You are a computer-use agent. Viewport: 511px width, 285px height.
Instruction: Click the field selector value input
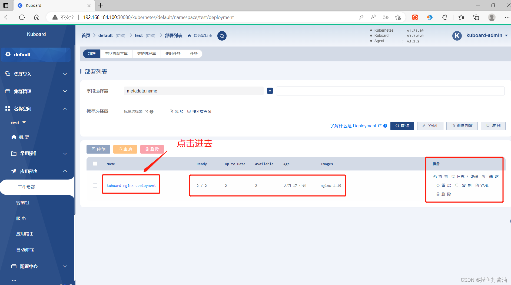(390, 91)
